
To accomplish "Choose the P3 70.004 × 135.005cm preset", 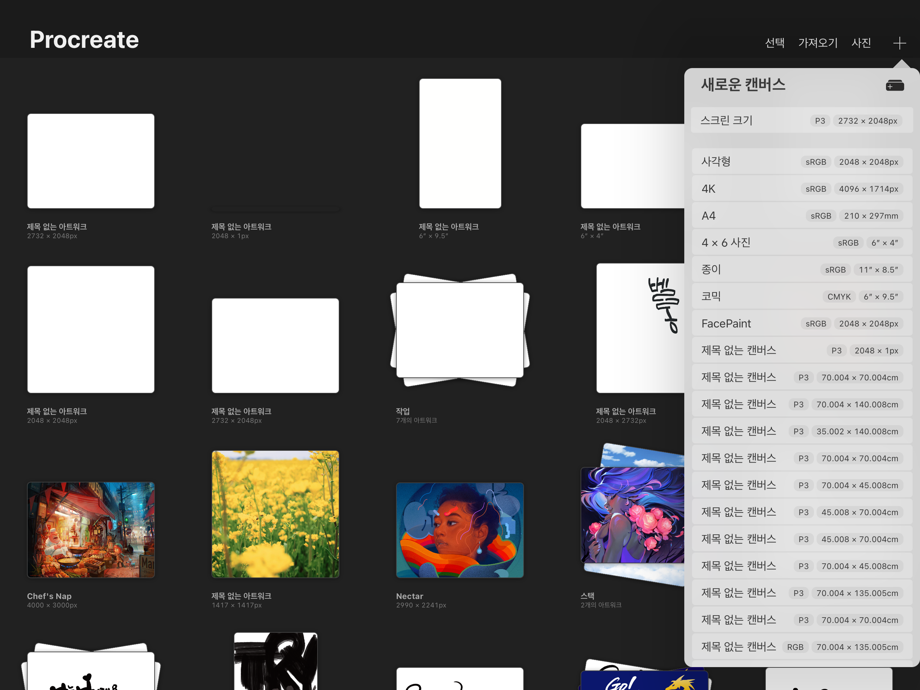I will (801, 593).
